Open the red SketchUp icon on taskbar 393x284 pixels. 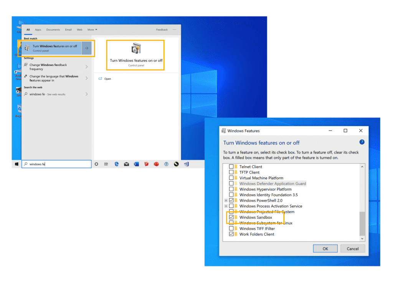(x=146, y=164)
